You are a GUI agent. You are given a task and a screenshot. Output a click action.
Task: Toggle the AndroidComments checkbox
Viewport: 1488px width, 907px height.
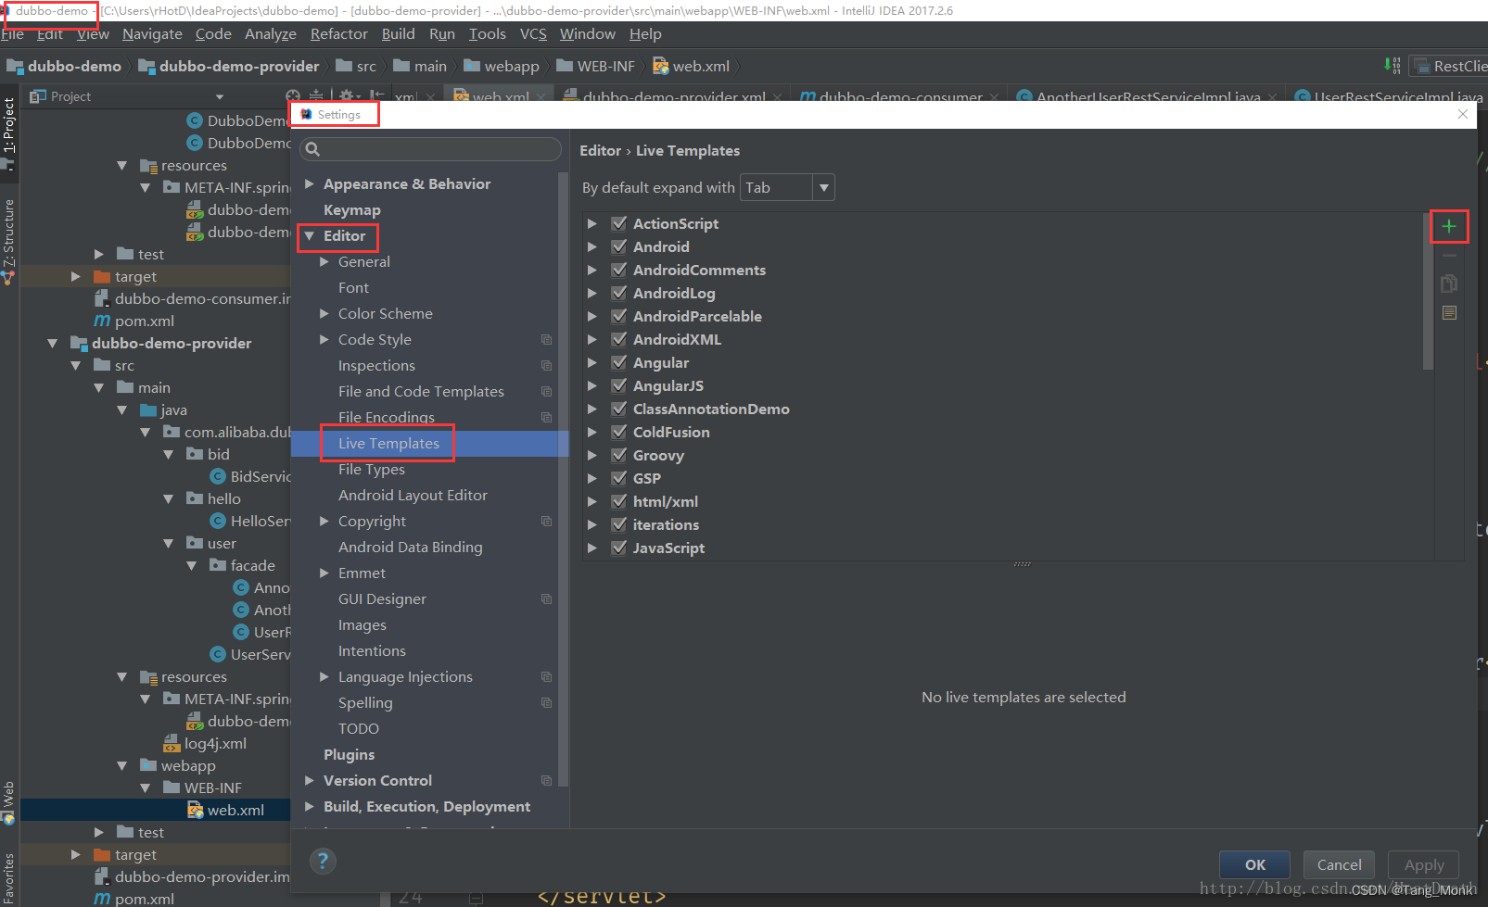(619, 270)
